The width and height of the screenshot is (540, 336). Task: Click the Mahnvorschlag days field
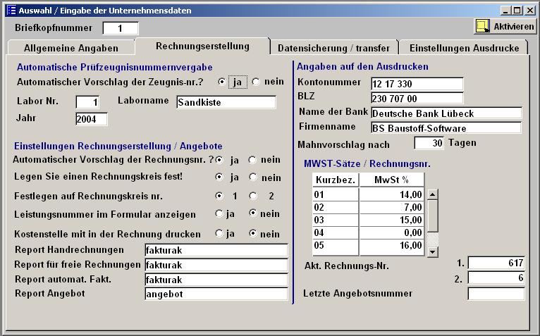[429, 143]
